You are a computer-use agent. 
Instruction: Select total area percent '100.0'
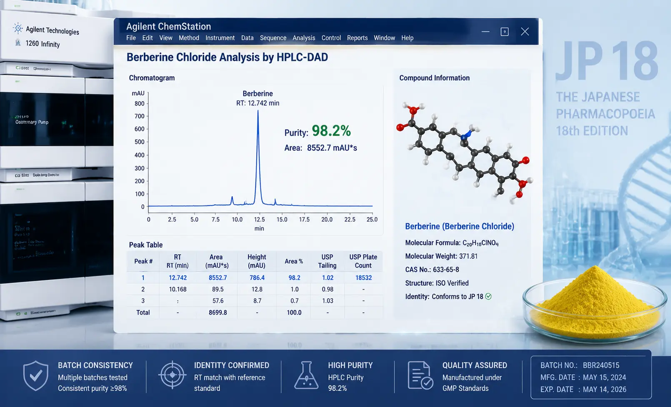294,312
